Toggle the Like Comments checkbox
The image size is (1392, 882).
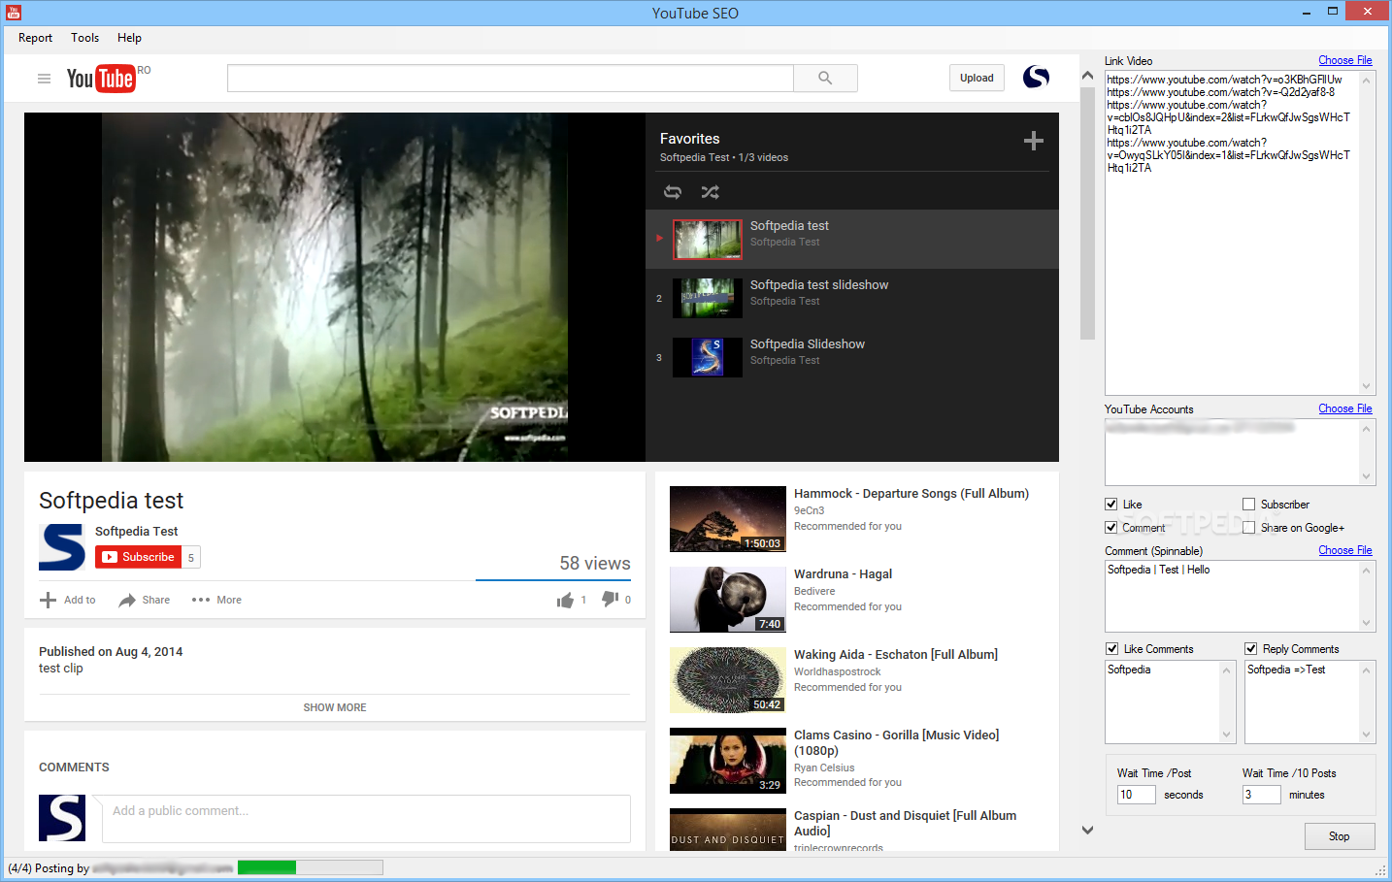[x=1111, y=649]
